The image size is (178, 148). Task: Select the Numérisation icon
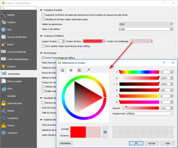pos(4,74)
